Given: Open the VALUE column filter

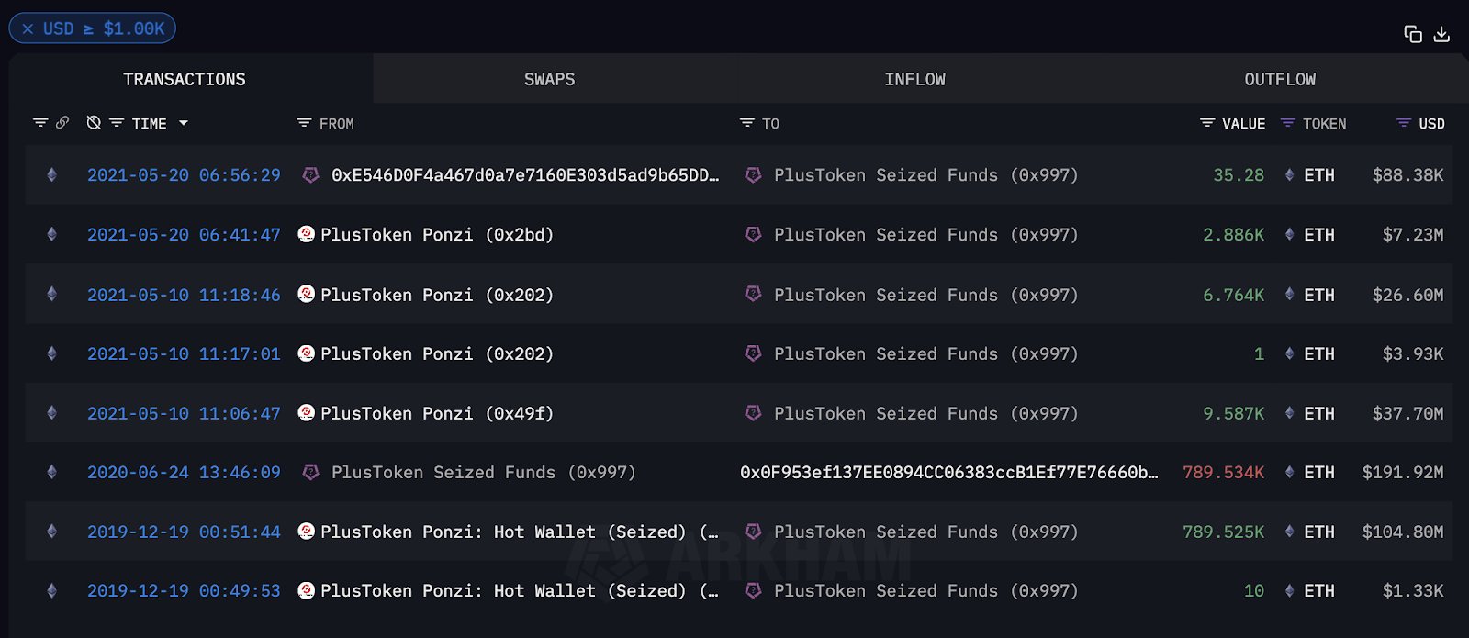Looking at the screenshot, I should pos(1207,122).
